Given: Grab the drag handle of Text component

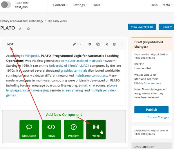Looking at the screenshot, I should 122,44.
